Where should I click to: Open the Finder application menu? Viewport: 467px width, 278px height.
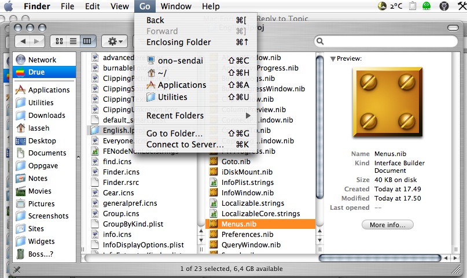(x=37, y=6)
